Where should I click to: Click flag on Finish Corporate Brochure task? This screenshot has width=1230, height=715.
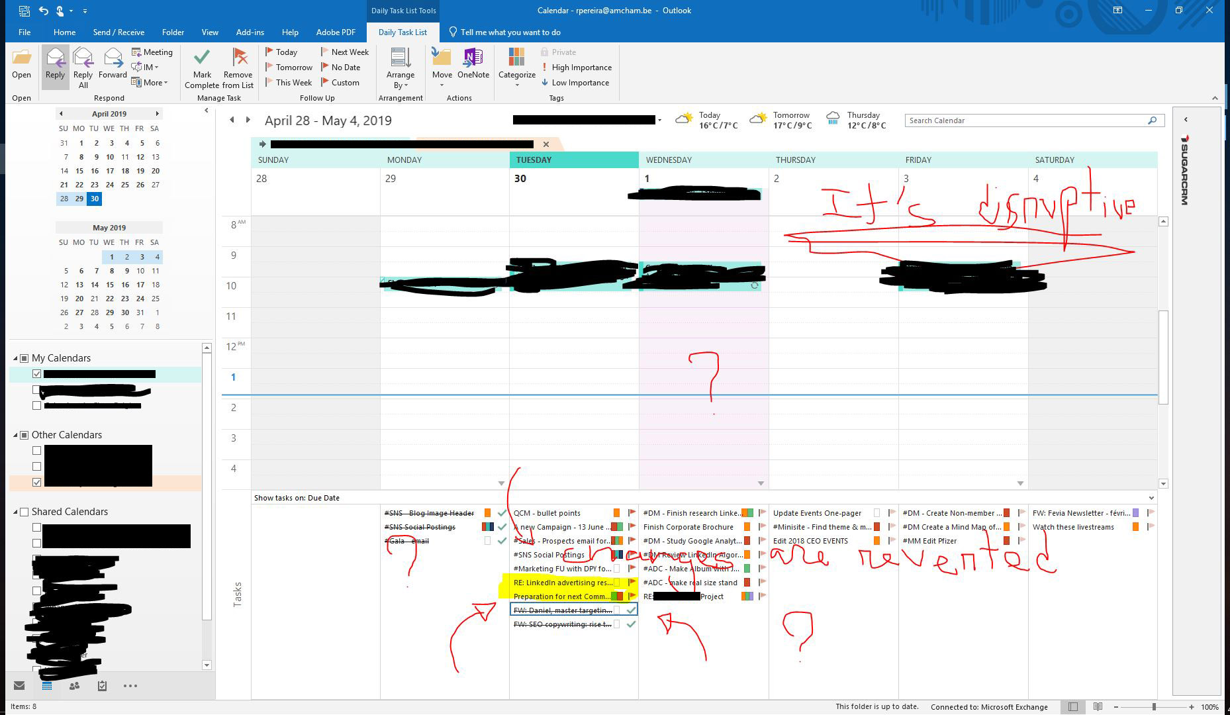point(762,527)
